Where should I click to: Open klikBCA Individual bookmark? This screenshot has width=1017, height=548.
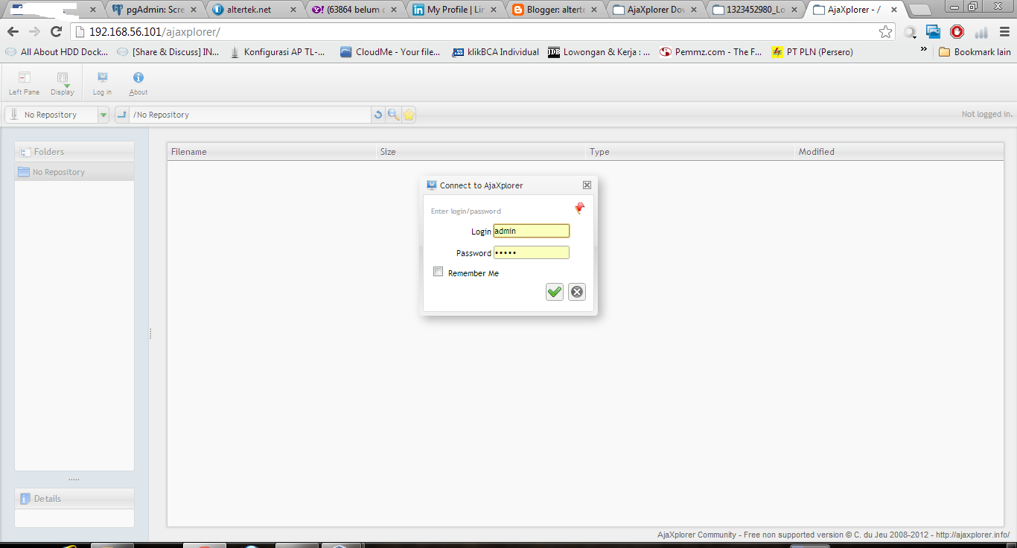coord(495,52)
